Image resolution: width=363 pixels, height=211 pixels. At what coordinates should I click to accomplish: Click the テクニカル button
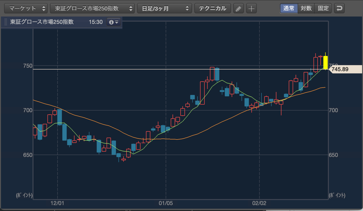coord(213,8)
